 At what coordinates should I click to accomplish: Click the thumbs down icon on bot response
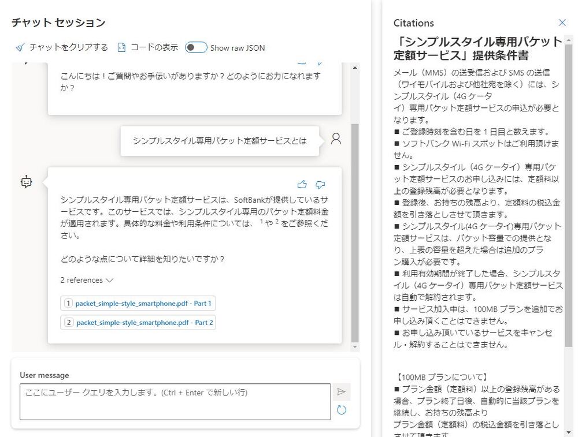pyautogui.click(x=320, y=185)
